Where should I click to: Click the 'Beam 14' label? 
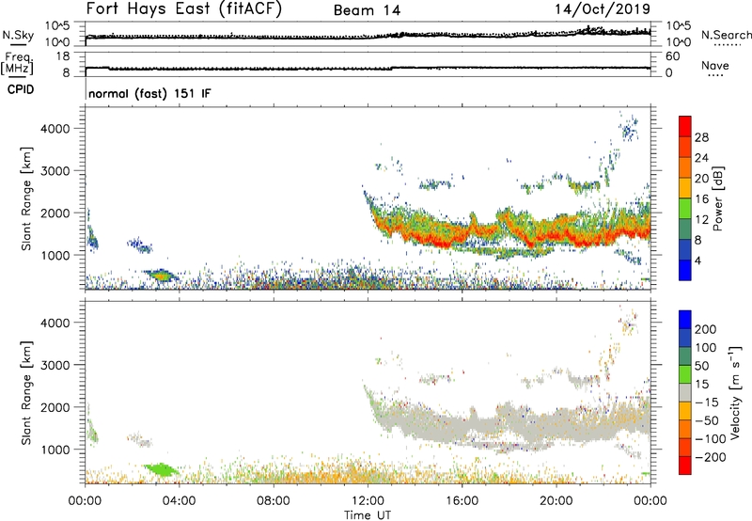click(367, 10)
